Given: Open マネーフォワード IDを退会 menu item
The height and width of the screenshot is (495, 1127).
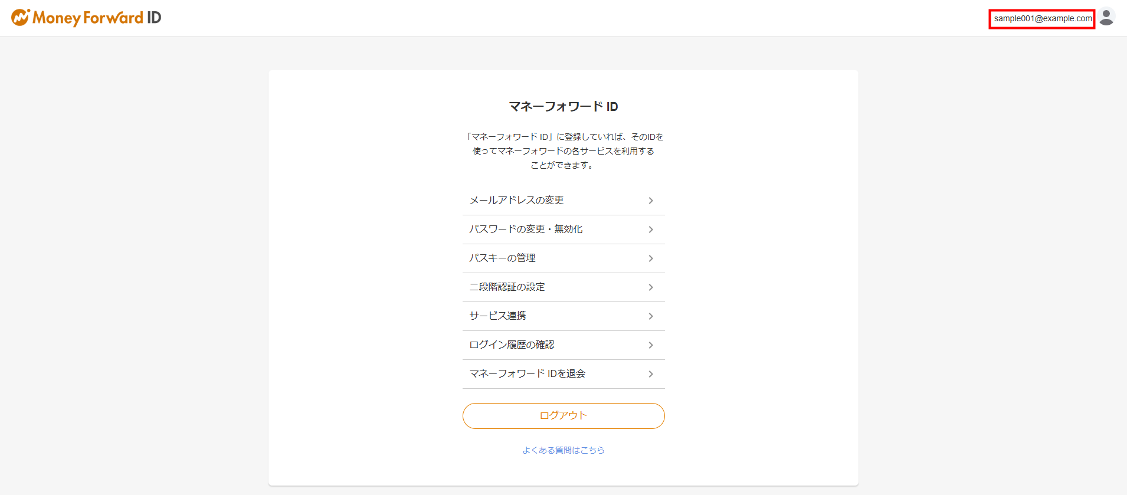Looking at the screenshot, I should pyautogui.click(x=563, y=374).
